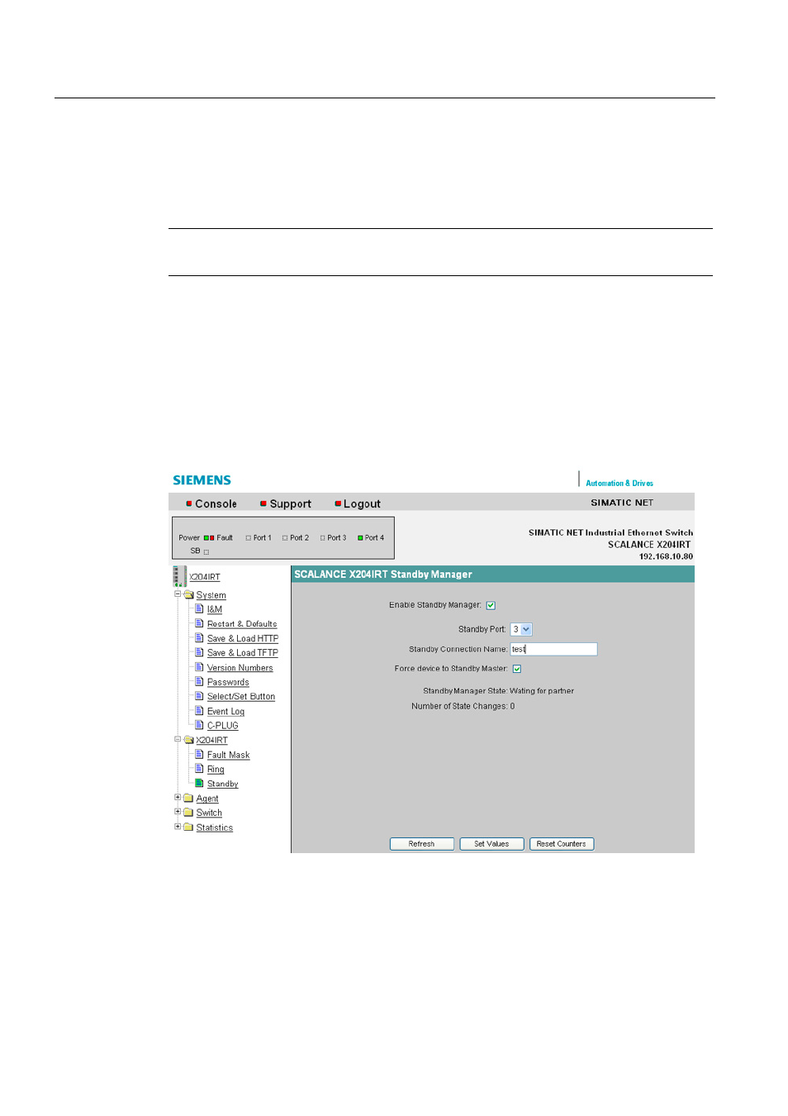Click the Port 2 LED indicator
This screenshot has height=1116, width=788.
click(285, 538)
